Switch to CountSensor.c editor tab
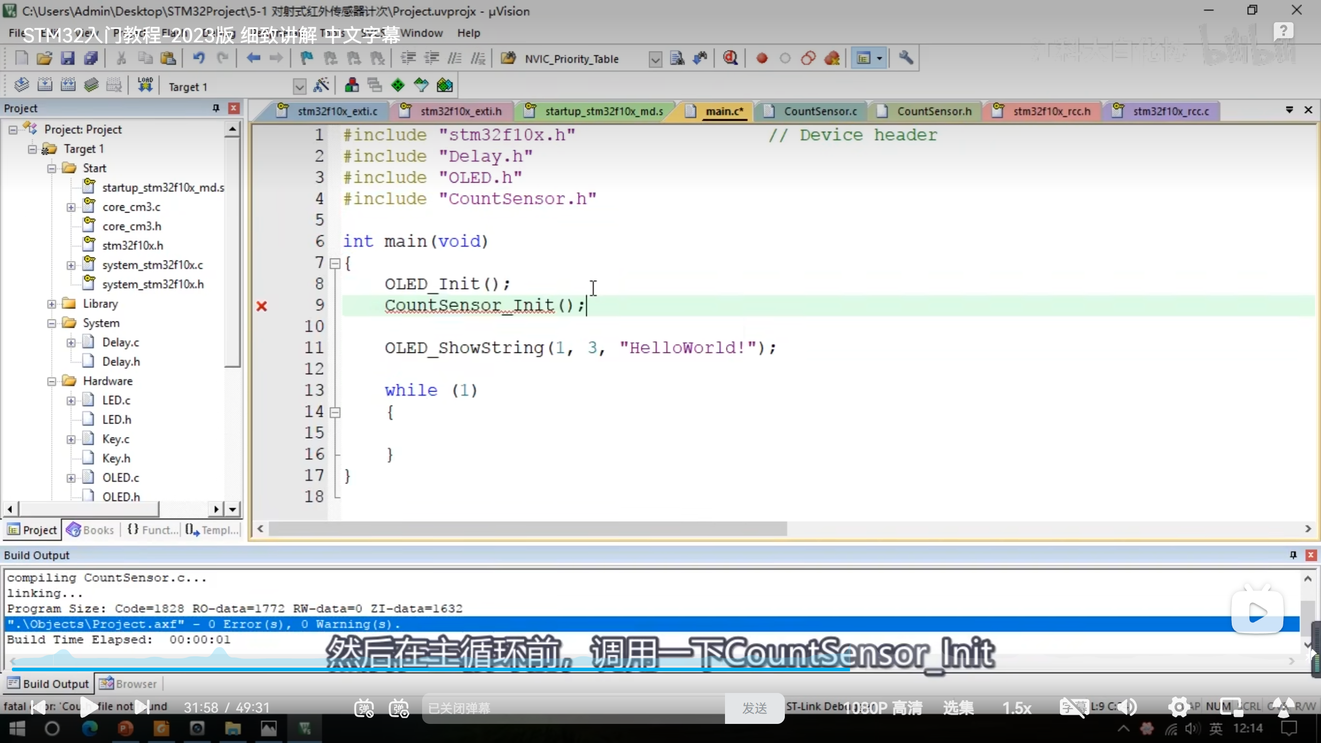 (819, 111)
